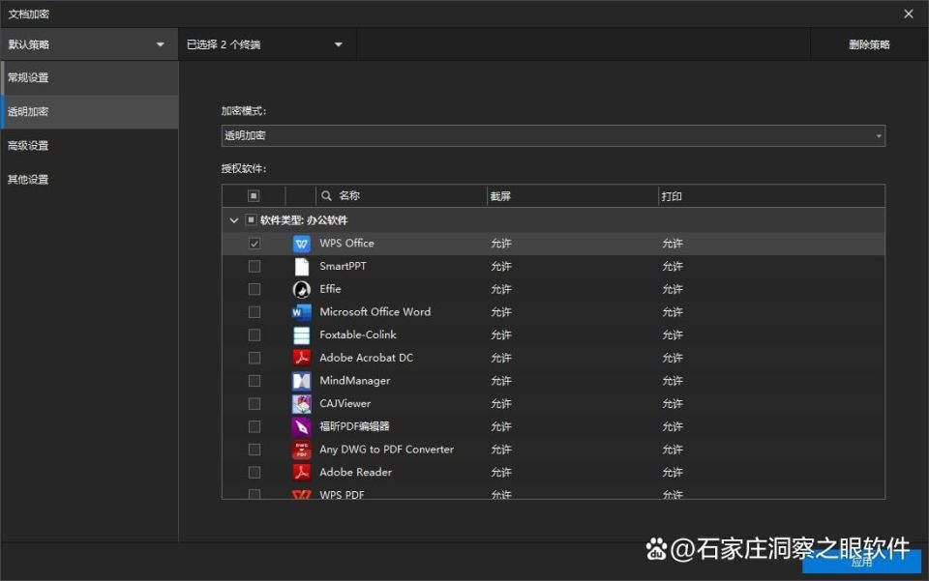Check the Adobe Reader checkbox
This screenshot has height=581, width=929.
click(255, 472)
